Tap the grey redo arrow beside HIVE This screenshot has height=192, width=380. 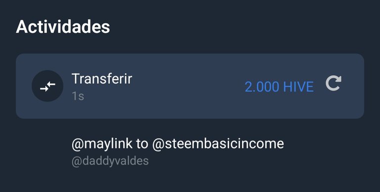[x=333, y=84]
